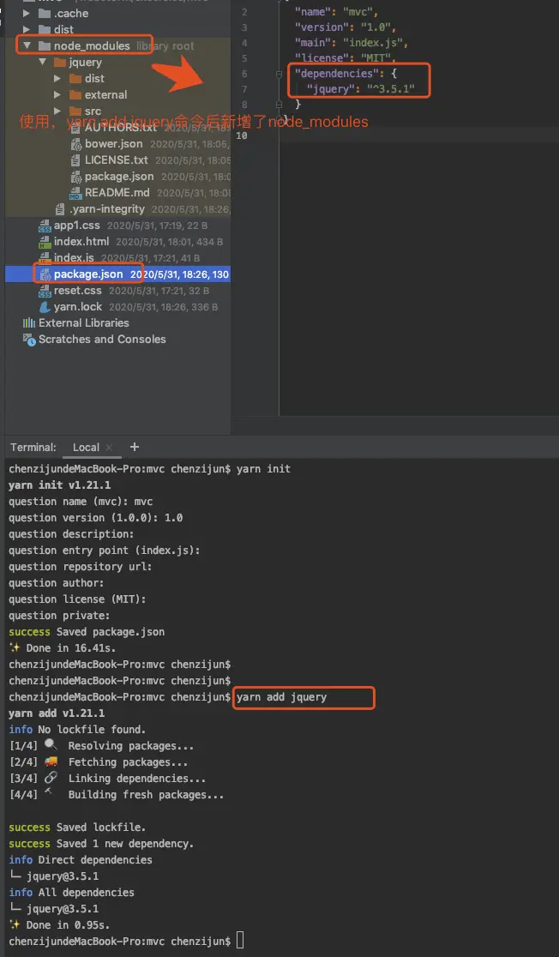Click the reset.css file icon

tap(45, 291)
